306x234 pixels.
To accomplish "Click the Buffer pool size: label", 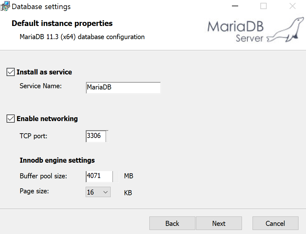I will pos(43,176).
